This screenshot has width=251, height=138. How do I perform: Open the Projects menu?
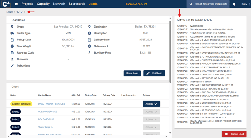coord(27,4)
